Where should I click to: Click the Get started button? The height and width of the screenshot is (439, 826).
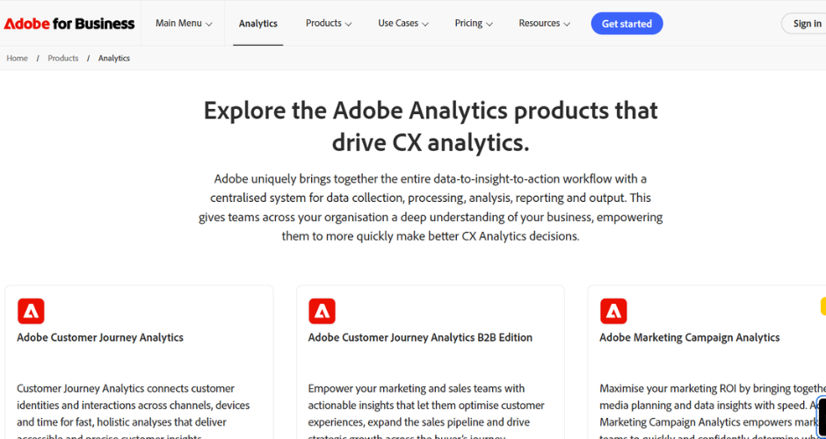click(627, 24)
